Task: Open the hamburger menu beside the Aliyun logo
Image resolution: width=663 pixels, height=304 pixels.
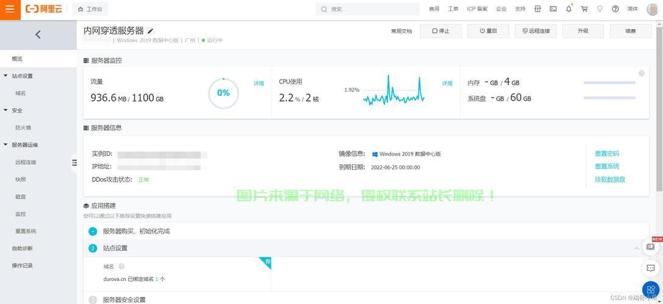Action: pos(10,9)
